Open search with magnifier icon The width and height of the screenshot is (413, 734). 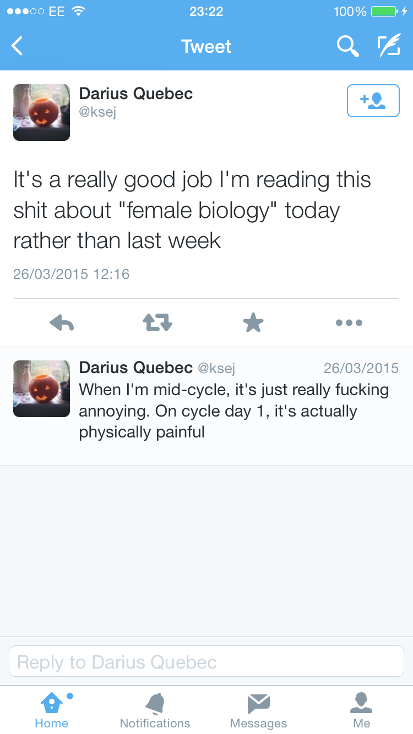347,46
